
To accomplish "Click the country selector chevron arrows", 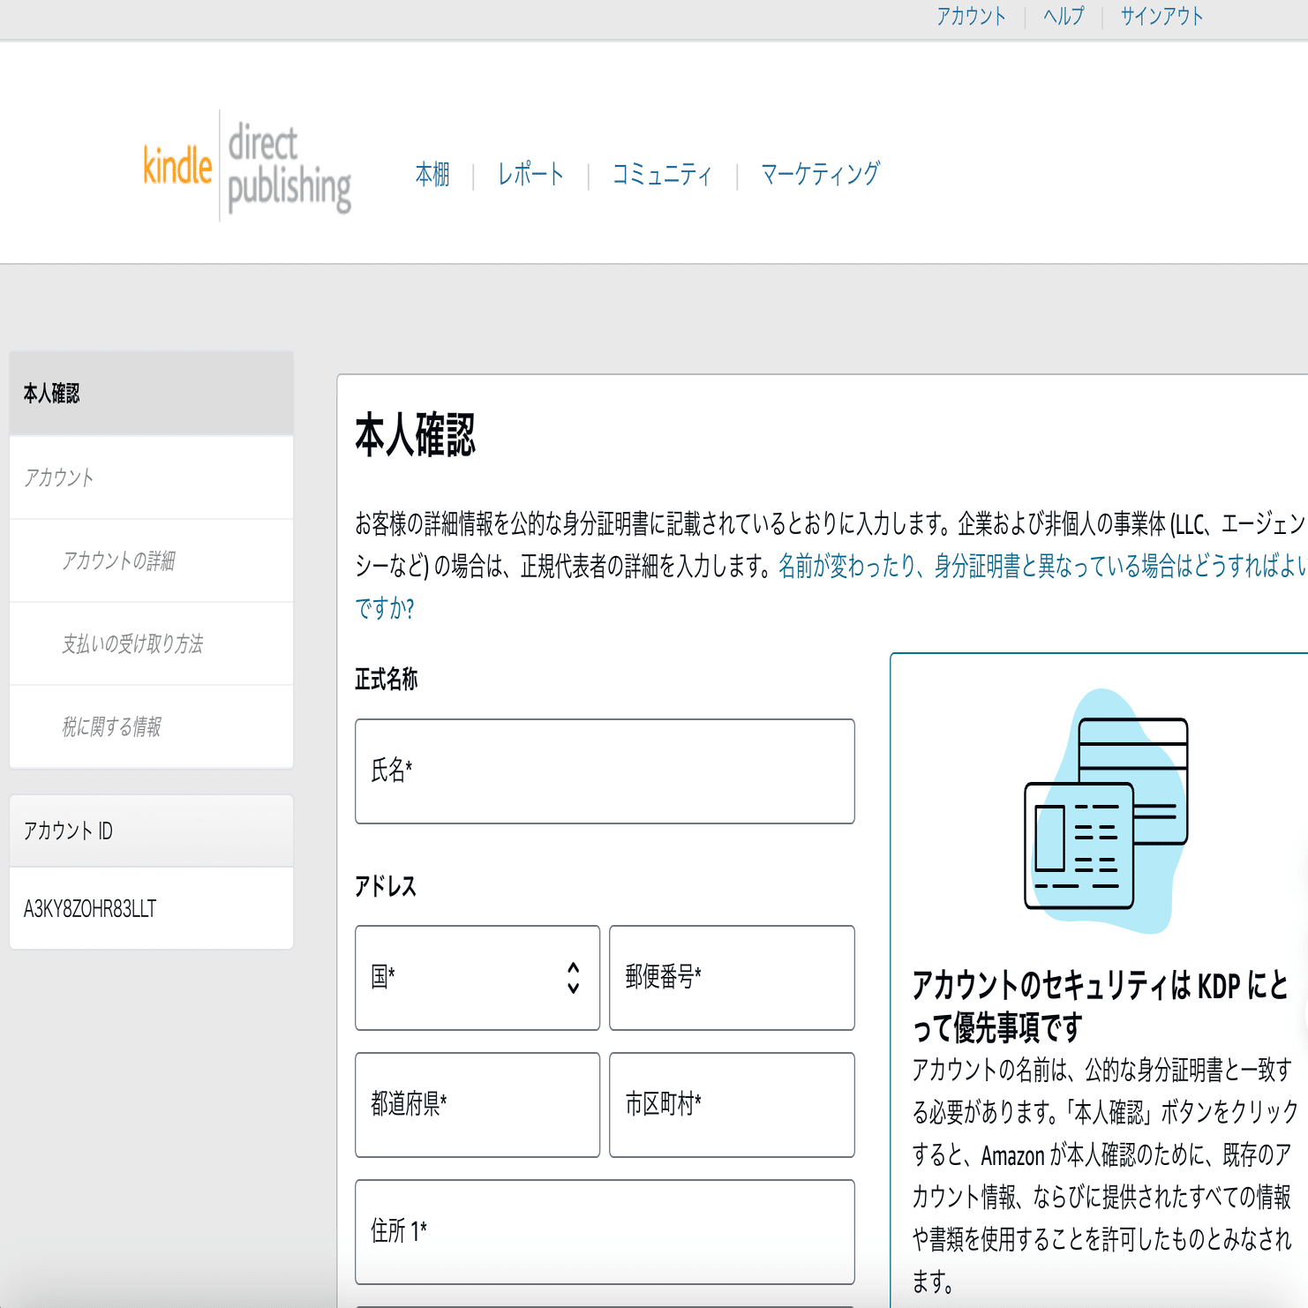I will coord(572,978).
